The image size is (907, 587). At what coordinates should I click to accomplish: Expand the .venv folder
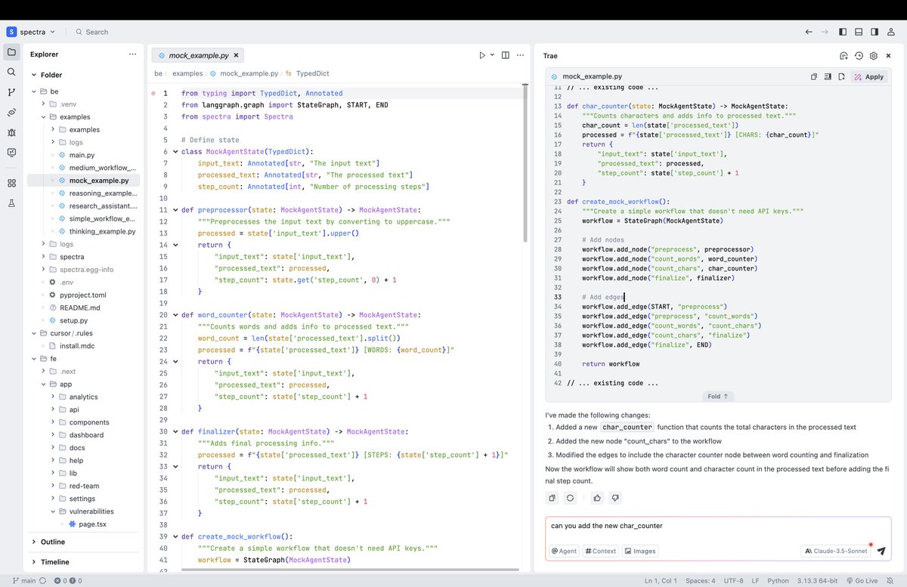43,104
